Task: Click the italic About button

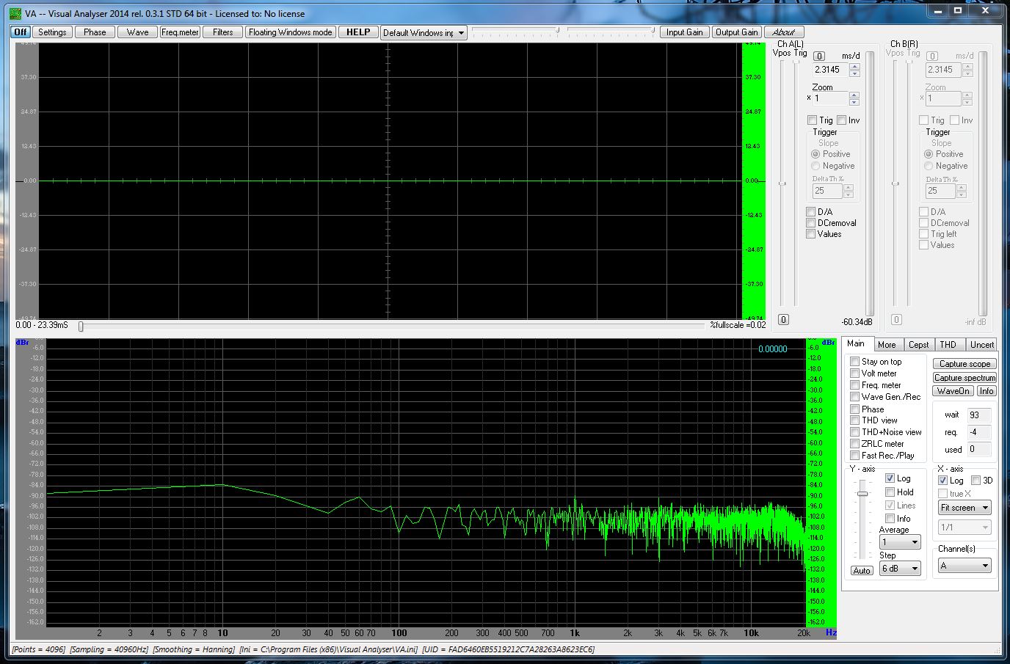Action: [783, 32]
